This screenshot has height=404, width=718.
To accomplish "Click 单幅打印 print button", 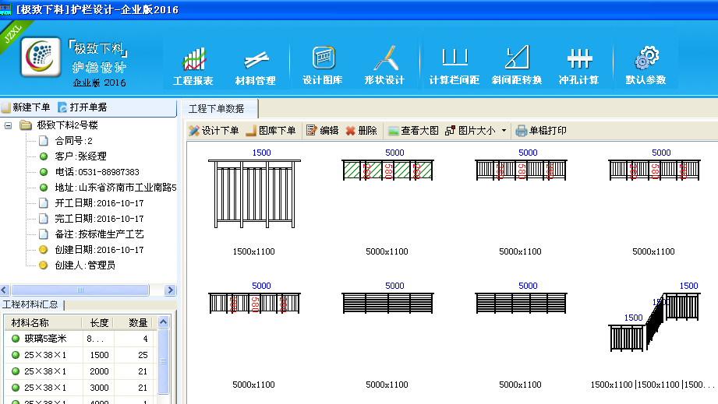I will (x=541, y=131).
